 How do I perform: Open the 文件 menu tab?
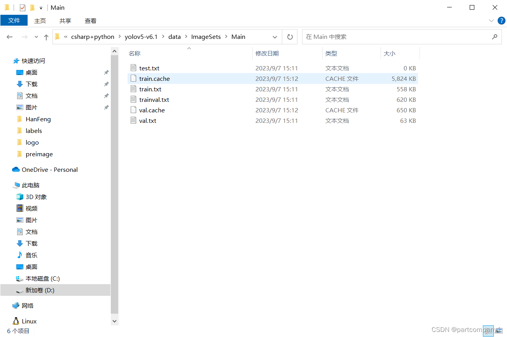[14, 21]
